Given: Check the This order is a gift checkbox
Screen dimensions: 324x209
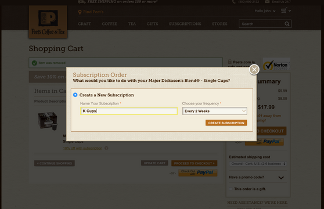Looking at the screenshot, I should tap(231, 189).
